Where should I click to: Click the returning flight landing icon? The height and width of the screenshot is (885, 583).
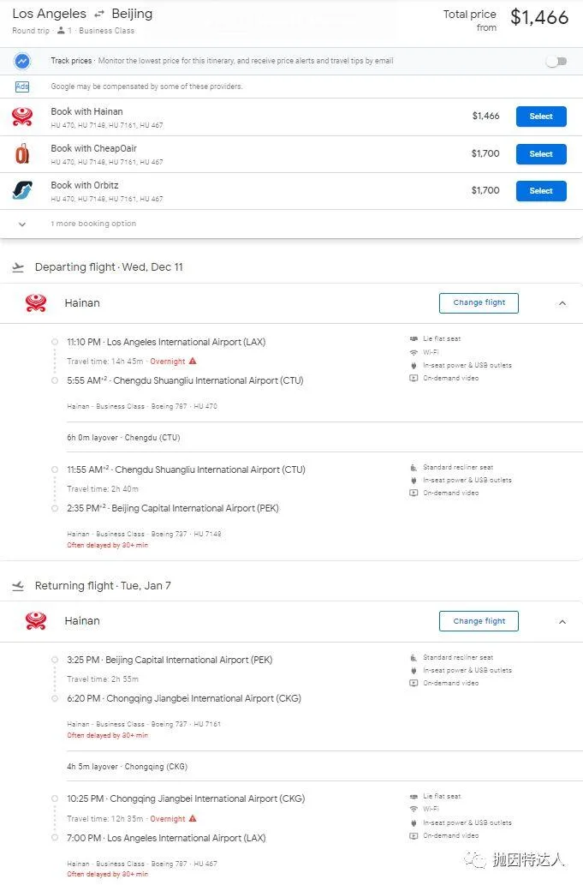pos(19,586)
